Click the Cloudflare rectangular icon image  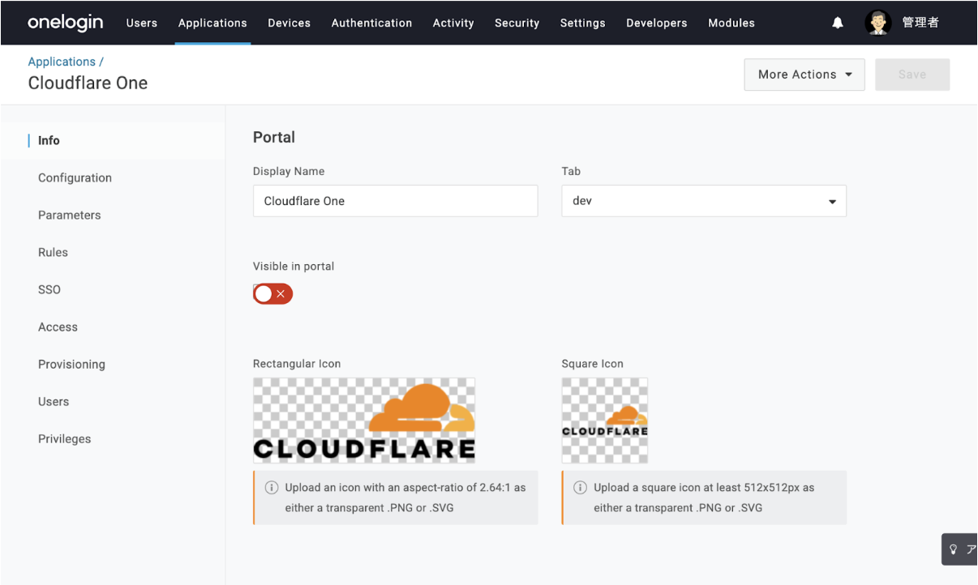(364, 421)
